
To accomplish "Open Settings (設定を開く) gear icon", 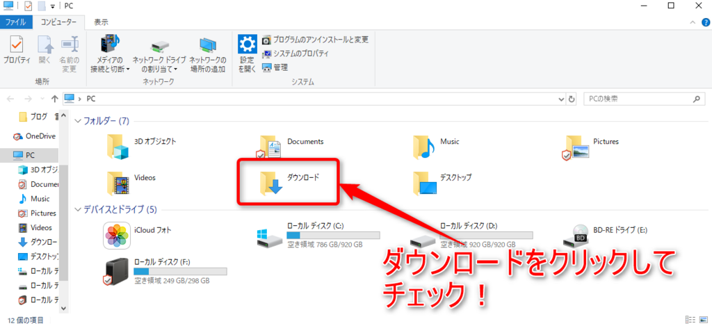I will 248,54.
